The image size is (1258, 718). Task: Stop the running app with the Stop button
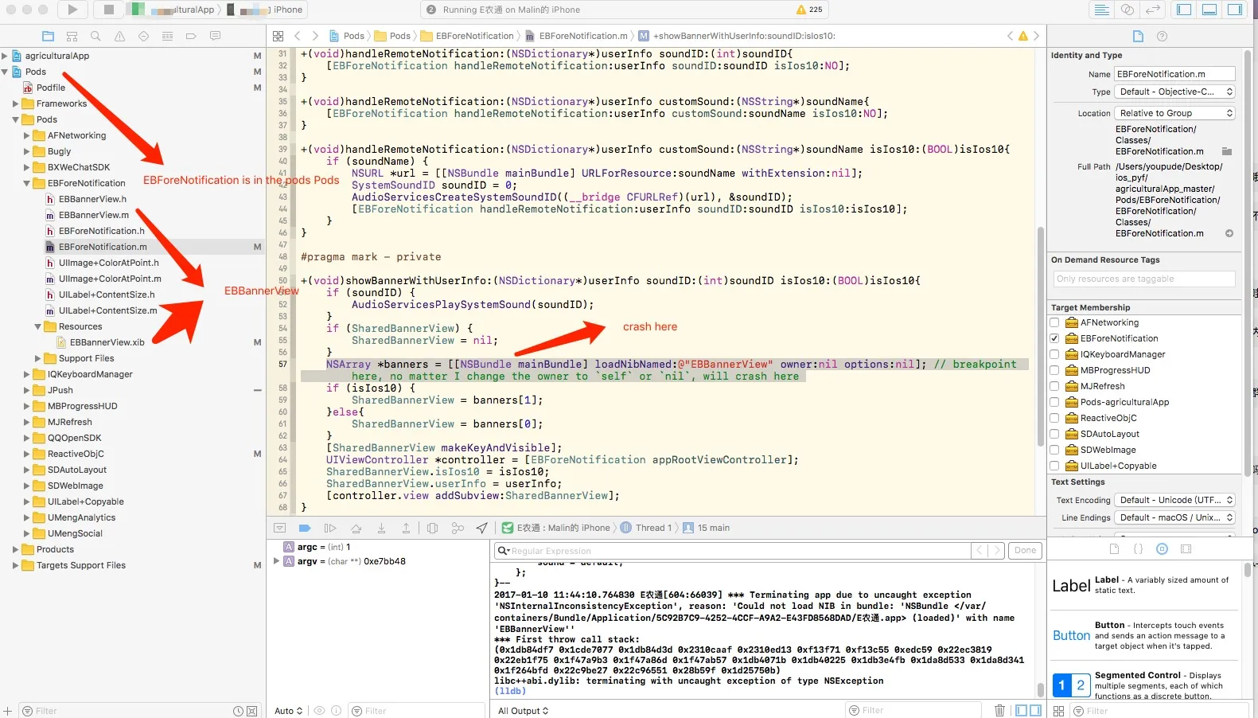(108, 10)
